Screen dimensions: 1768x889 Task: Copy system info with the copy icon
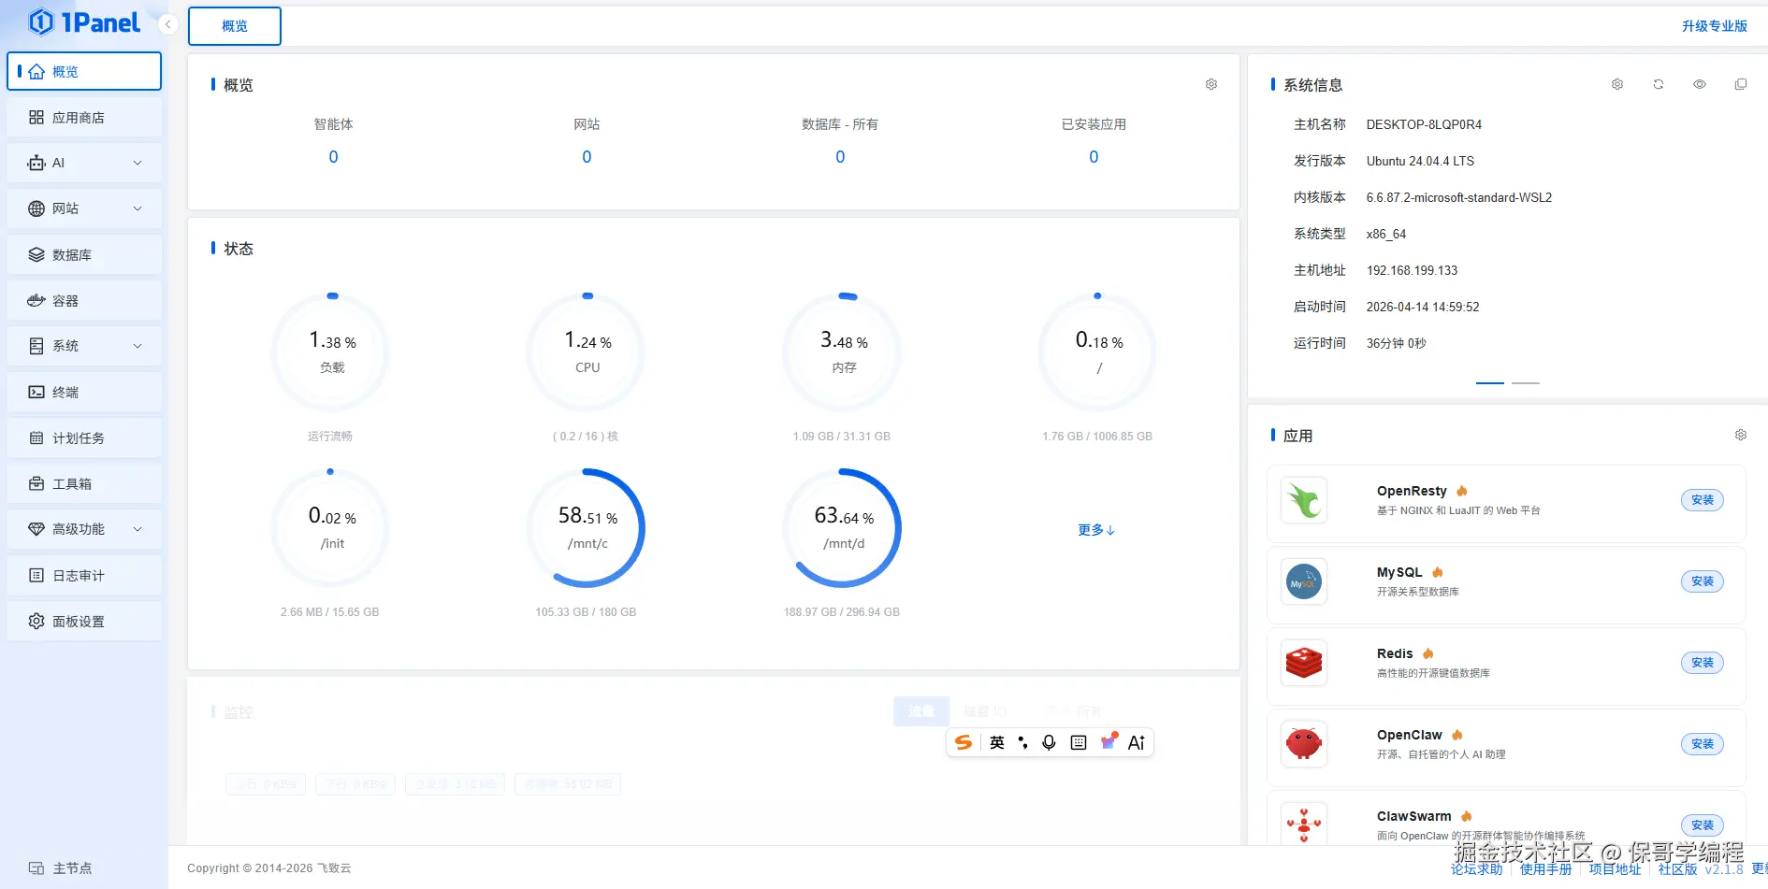coord(1741,84)
